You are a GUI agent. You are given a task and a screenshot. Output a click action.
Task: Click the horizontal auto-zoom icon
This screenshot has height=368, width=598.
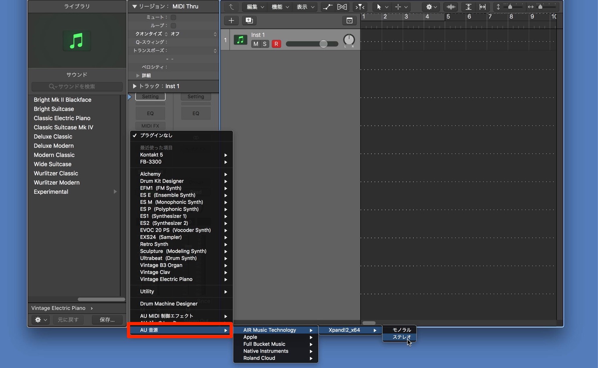(482, 7)
